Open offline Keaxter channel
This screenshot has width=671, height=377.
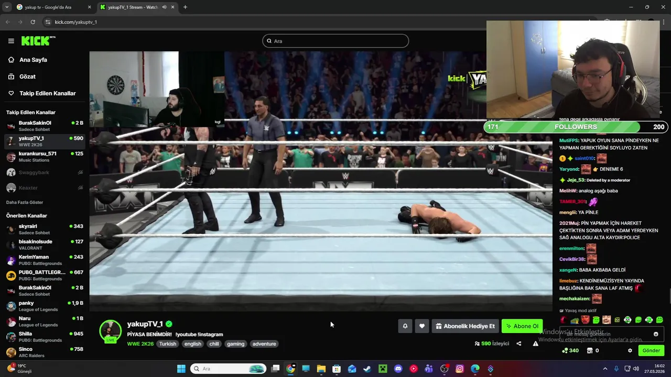coord(45,187)
